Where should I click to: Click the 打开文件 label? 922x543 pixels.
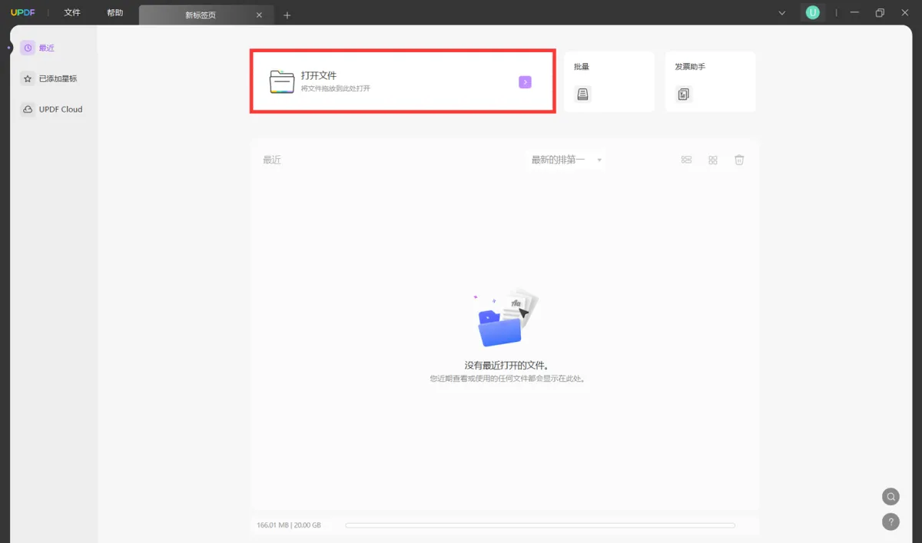click(x=319, y=75)
